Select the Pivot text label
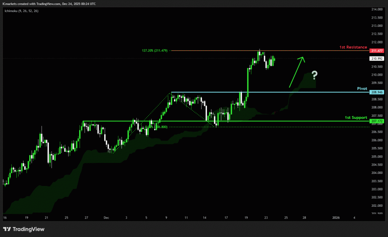Viewport: 388px width, 237px height. (362, 88)
